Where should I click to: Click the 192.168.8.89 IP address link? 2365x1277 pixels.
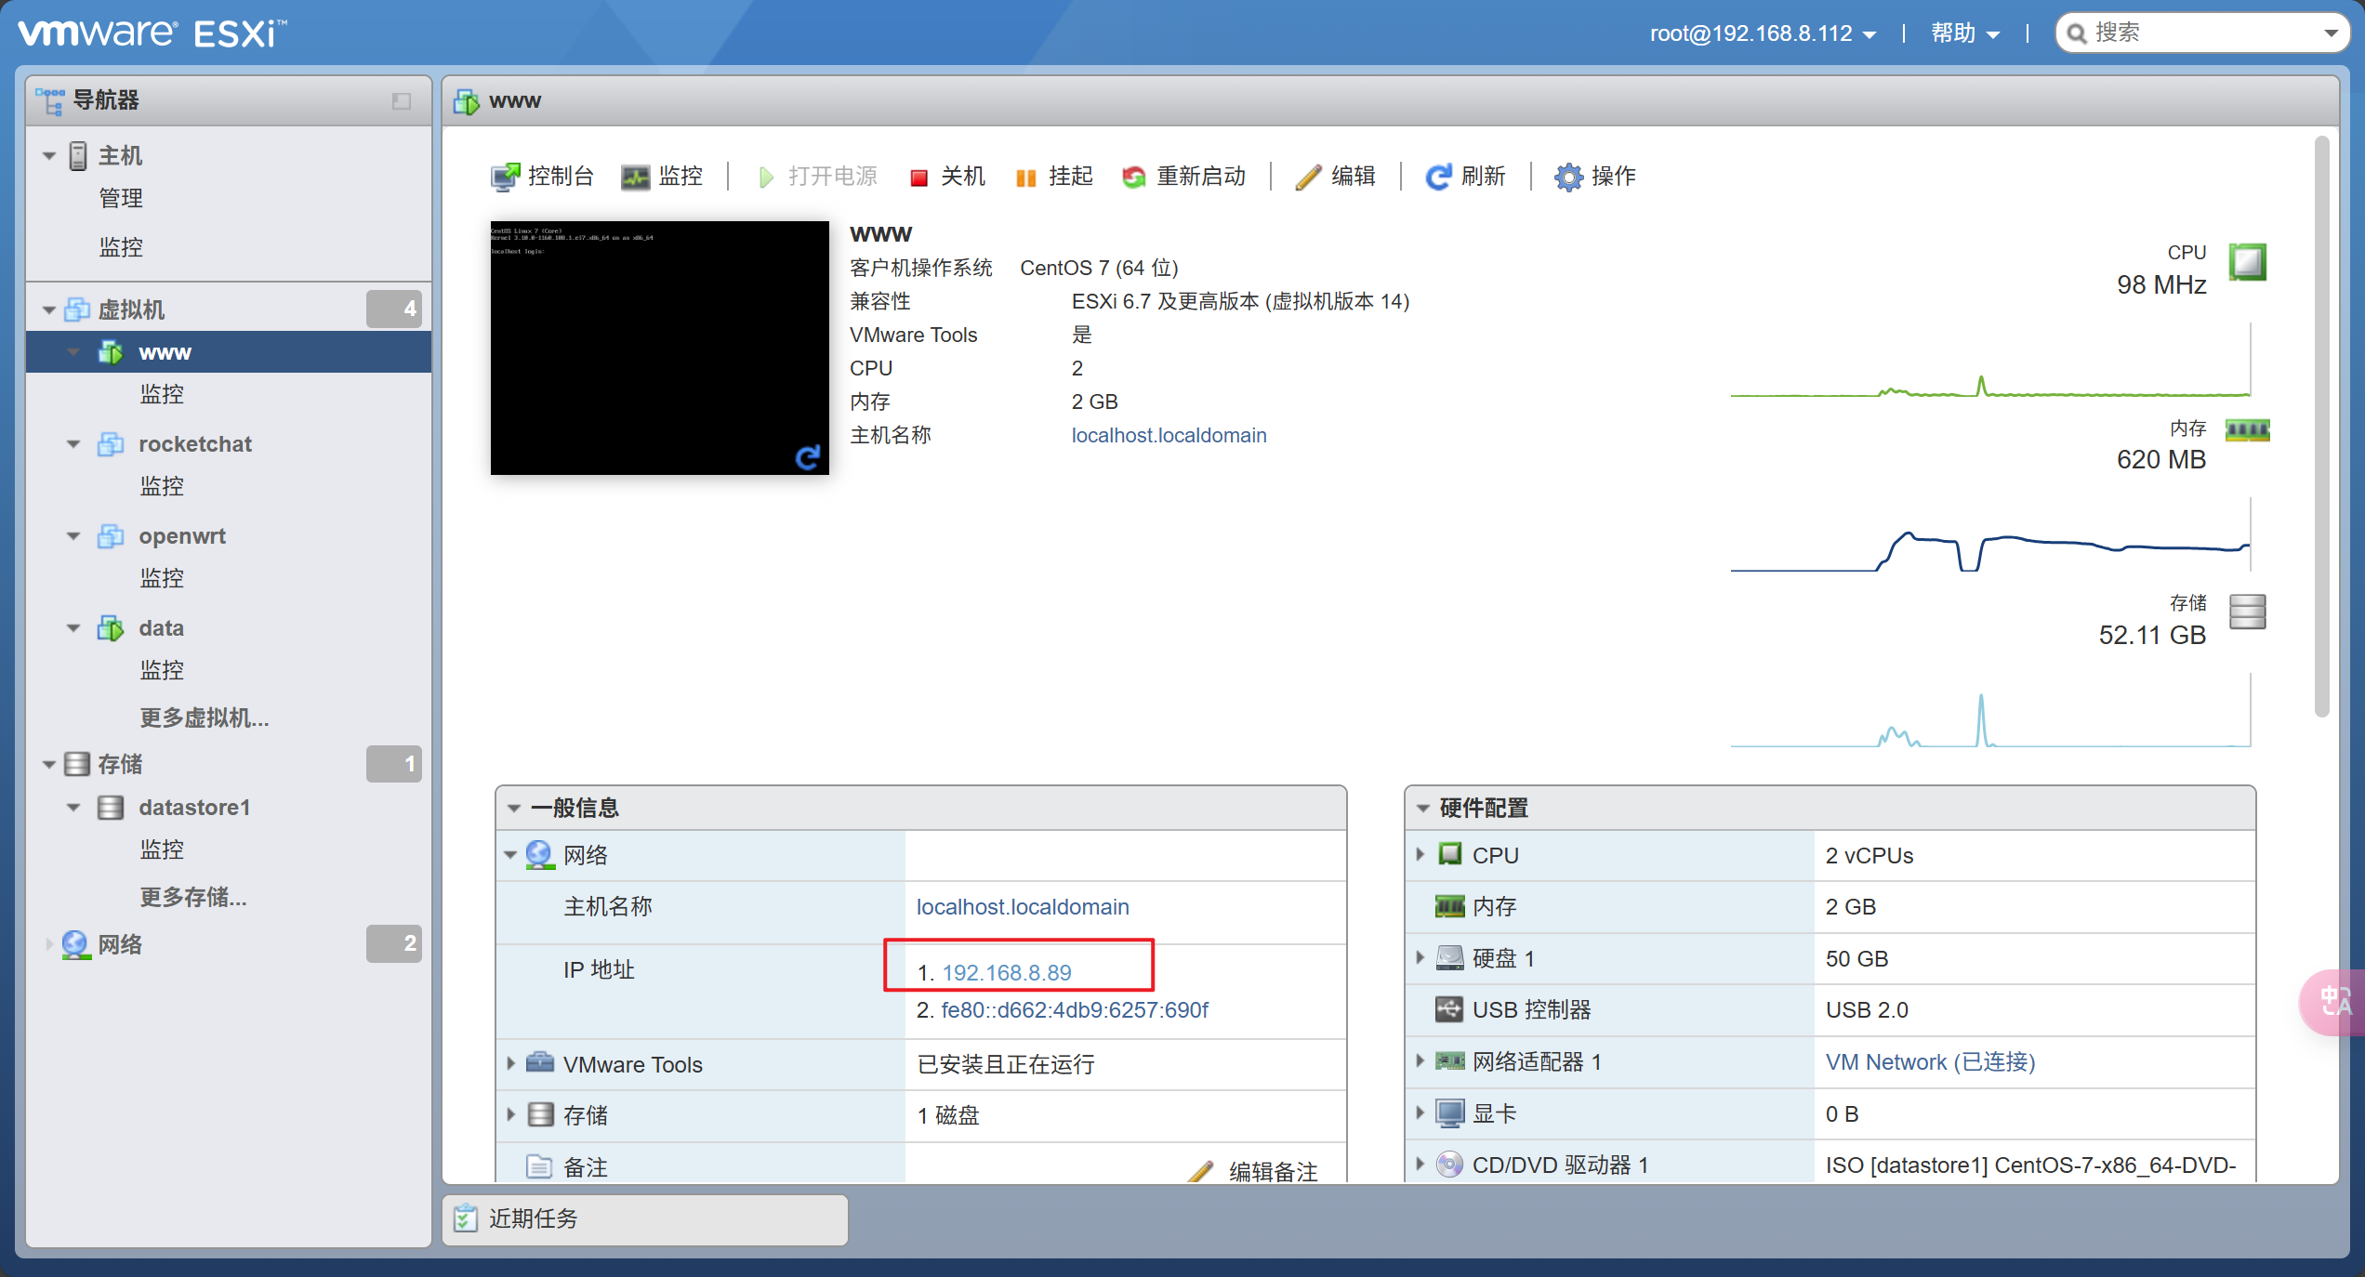(x=1007, y=972)
